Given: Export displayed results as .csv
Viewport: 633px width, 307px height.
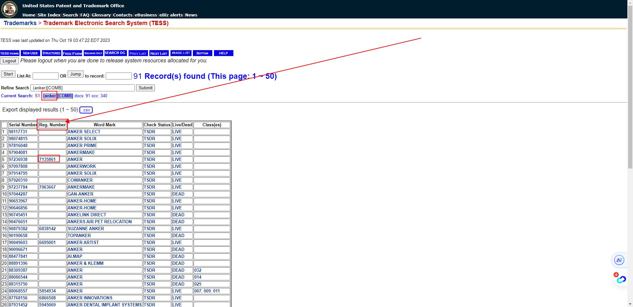Looking at the screenshot, I should [x=86, y=110].
